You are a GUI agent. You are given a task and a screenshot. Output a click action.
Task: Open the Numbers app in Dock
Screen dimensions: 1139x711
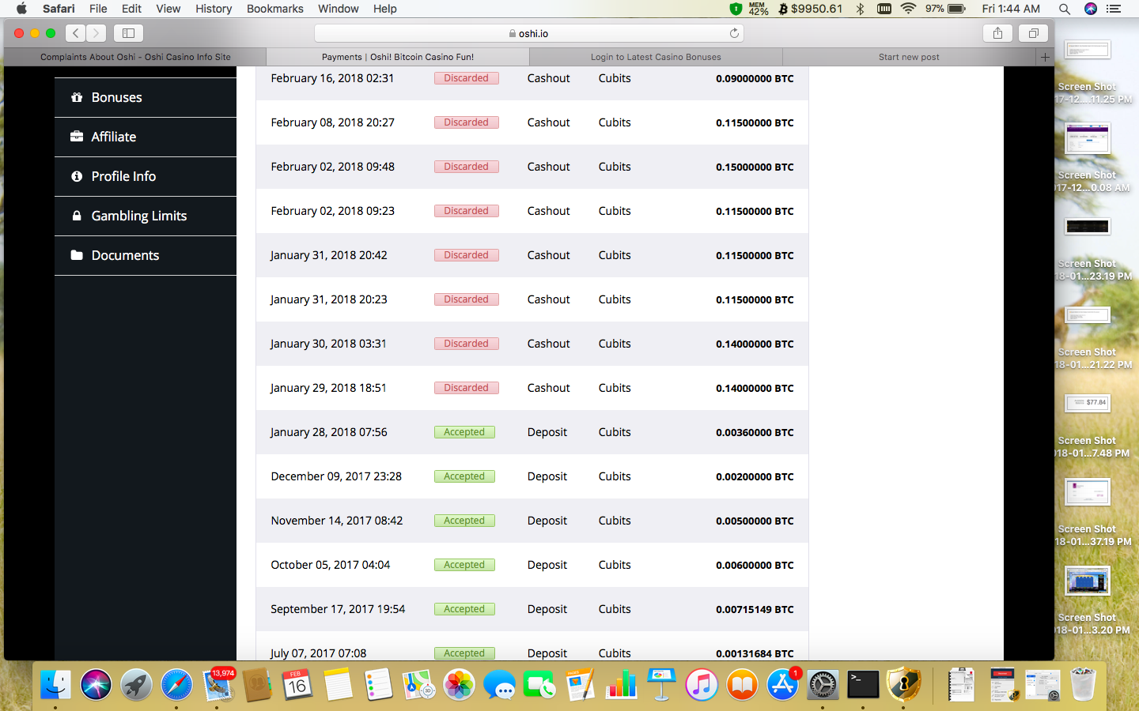pyautogui.click(x=621, y=685)
